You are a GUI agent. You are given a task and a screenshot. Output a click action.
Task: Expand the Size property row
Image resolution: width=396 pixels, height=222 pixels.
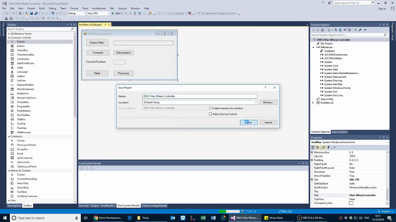[x=312, y=179]
